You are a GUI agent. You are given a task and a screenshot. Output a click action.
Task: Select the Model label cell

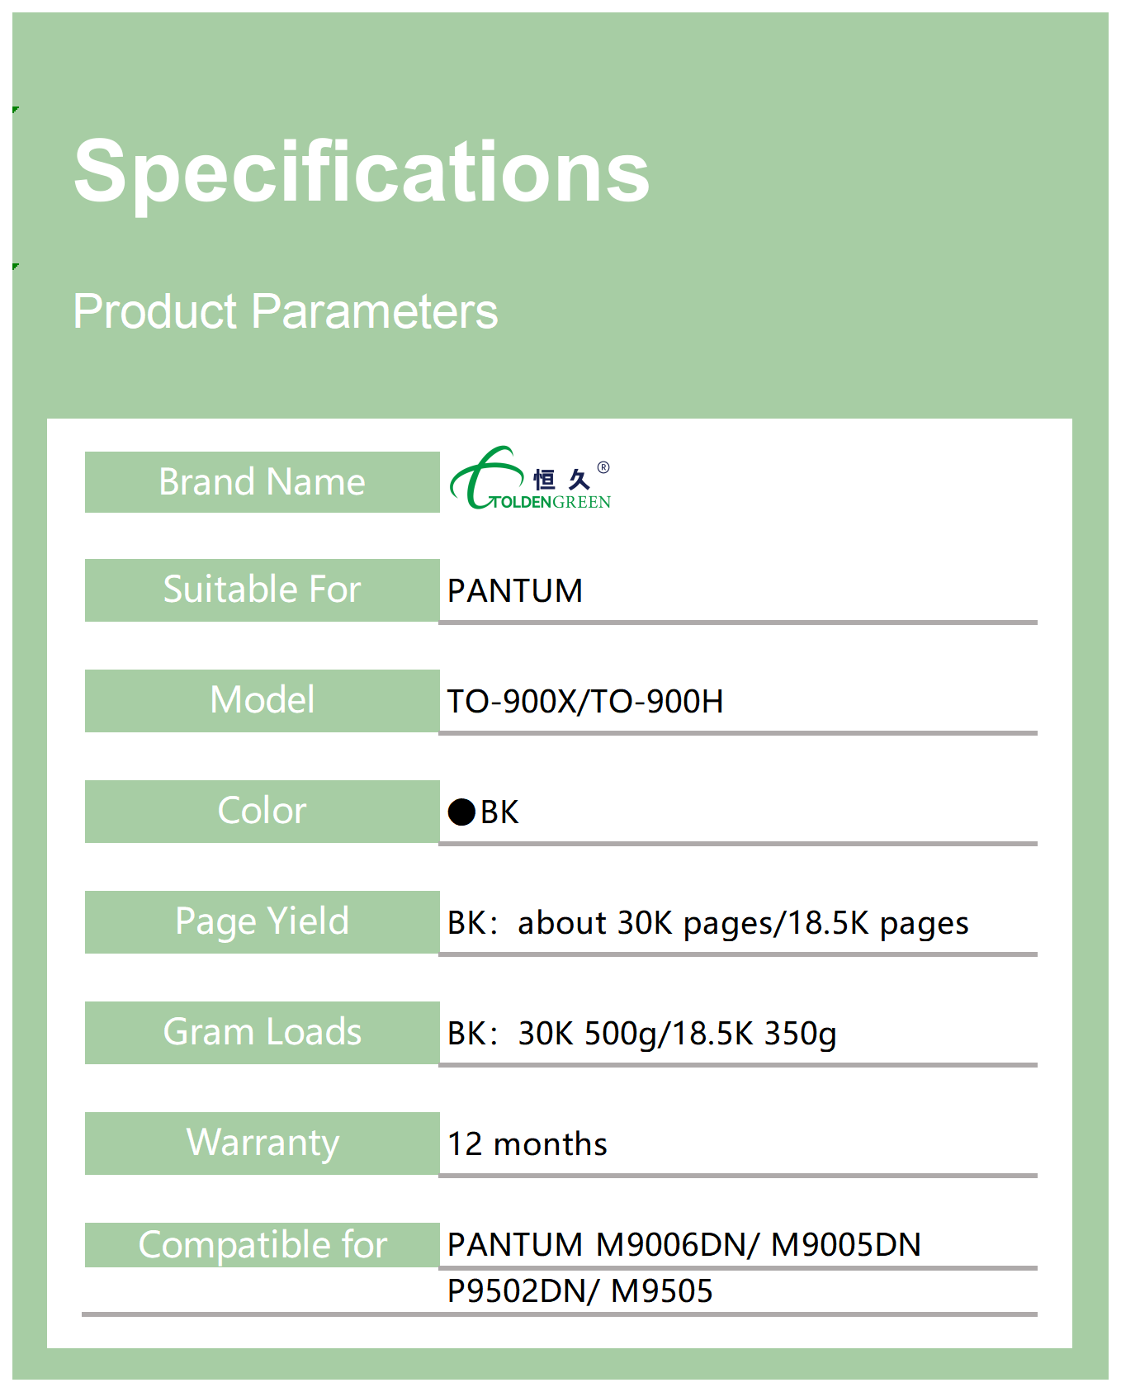coord(262,701)
